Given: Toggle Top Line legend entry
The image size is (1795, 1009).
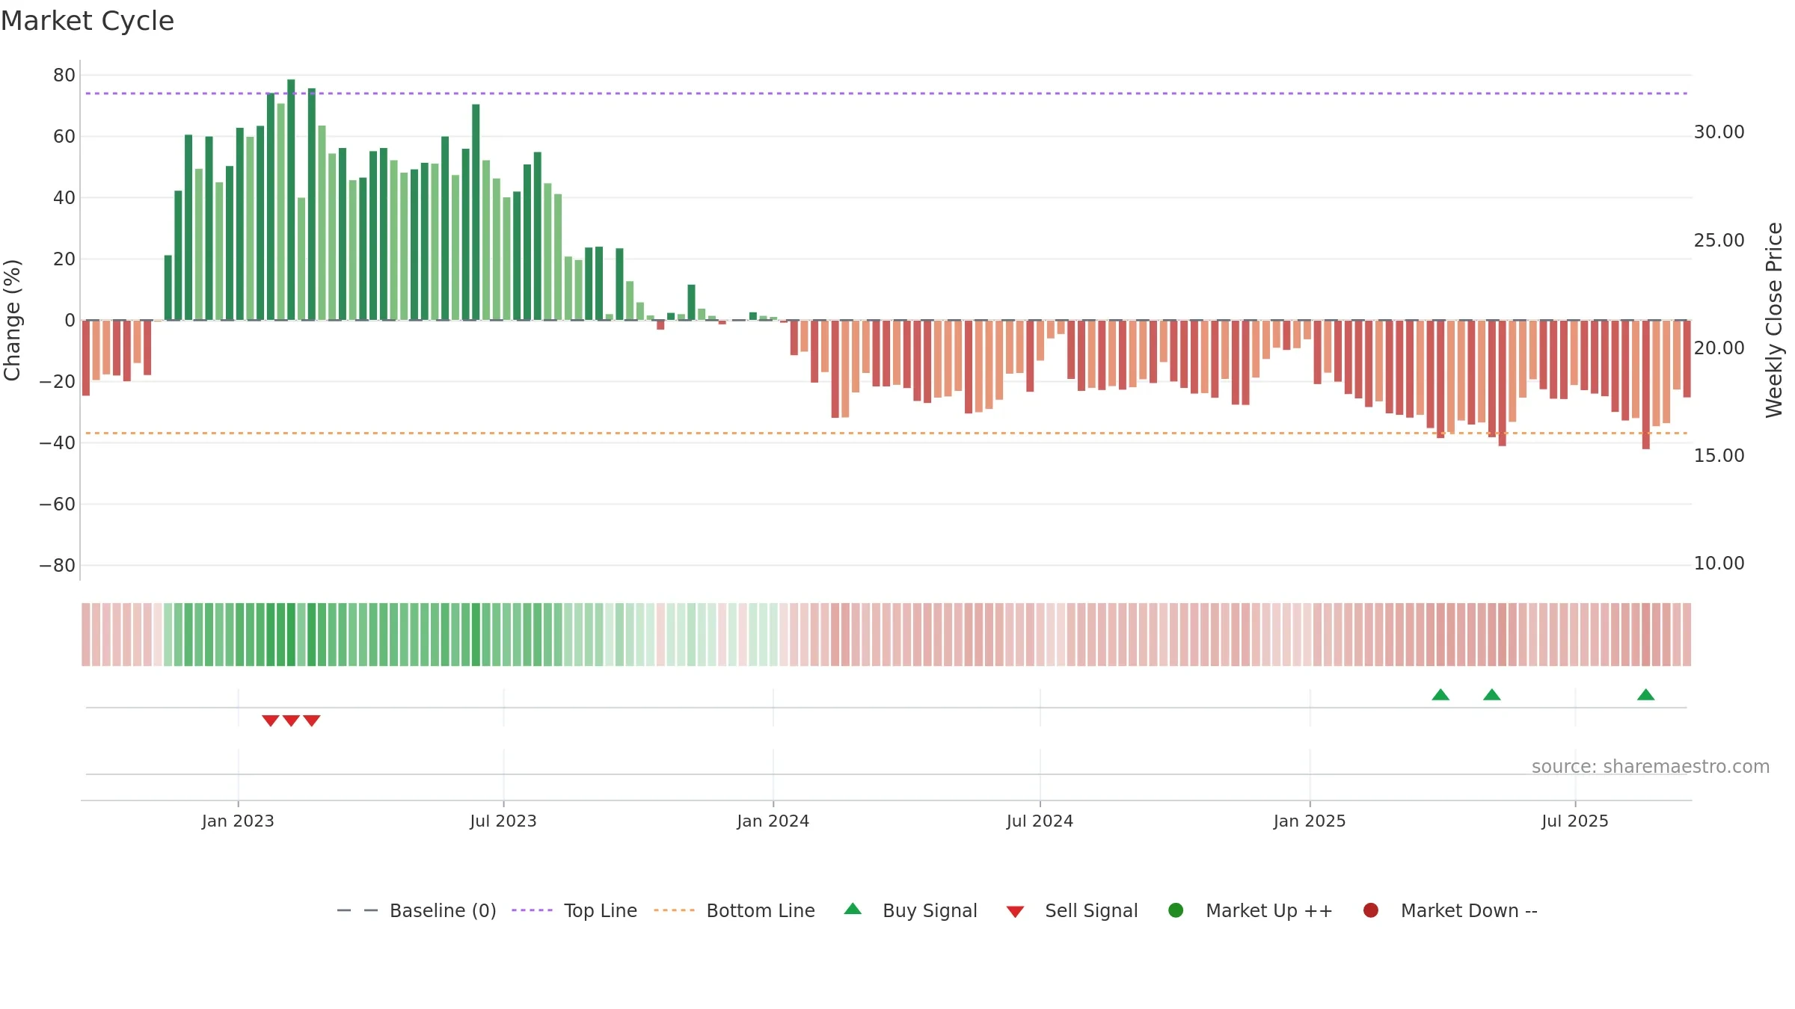Looking at the screenshot, I should click(x=574, y=910).
